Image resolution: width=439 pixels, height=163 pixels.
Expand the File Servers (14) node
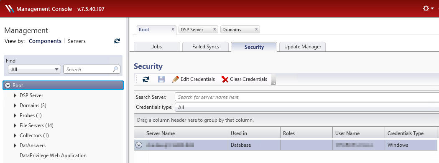15,125
